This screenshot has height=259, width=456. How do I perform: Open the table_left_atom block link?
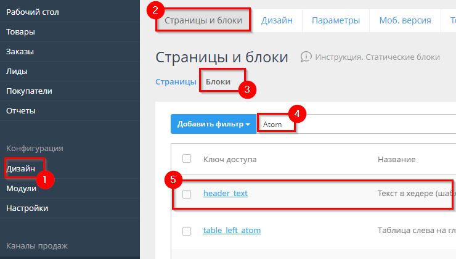tap(232, 231)
